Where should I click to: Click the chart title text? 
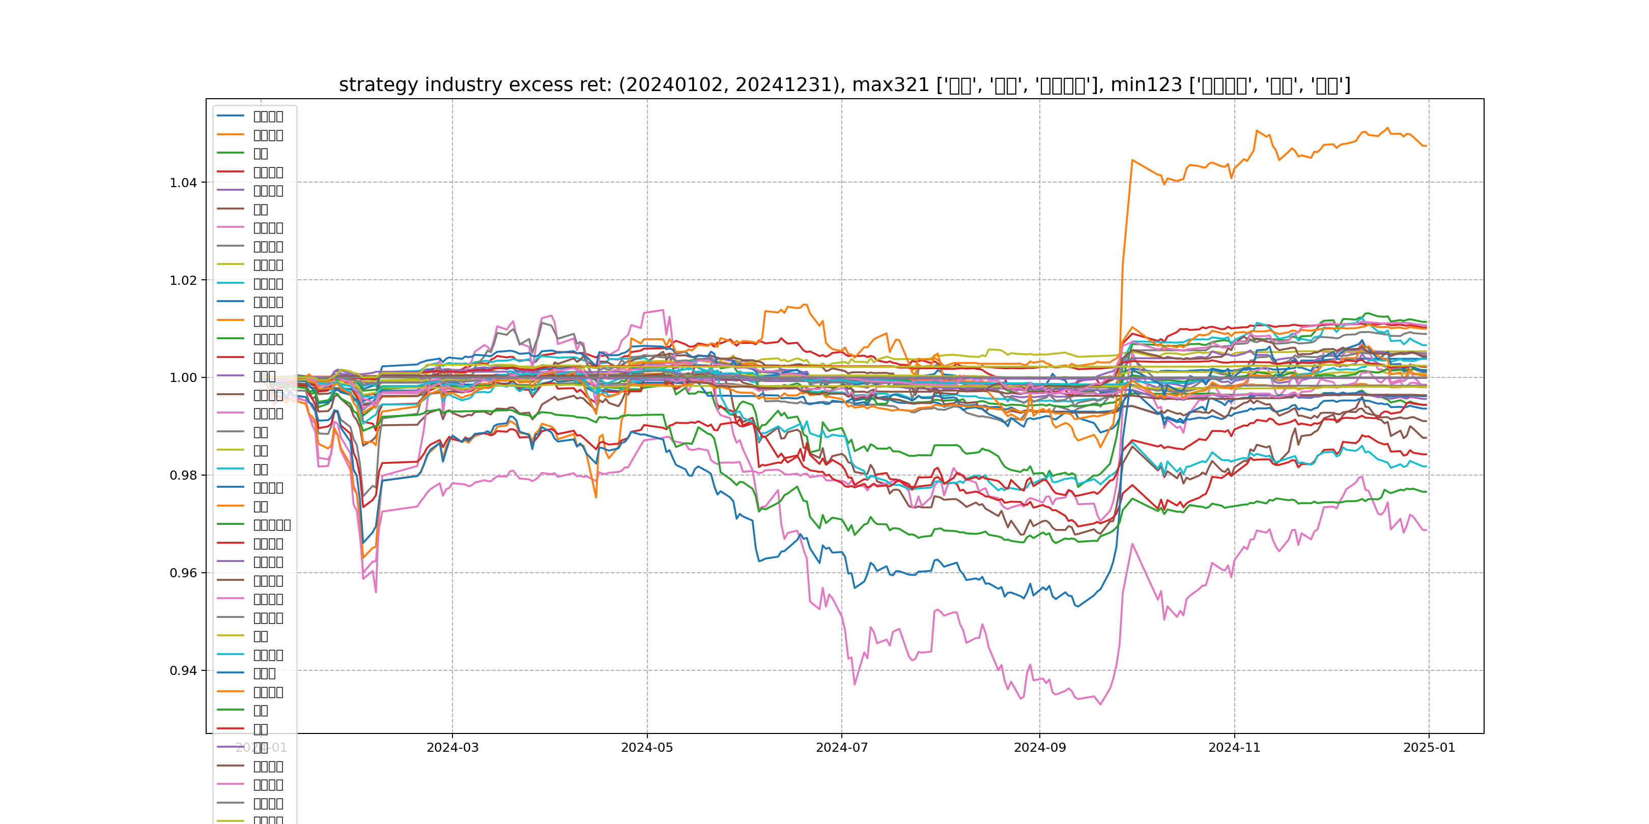click(844, 84)
